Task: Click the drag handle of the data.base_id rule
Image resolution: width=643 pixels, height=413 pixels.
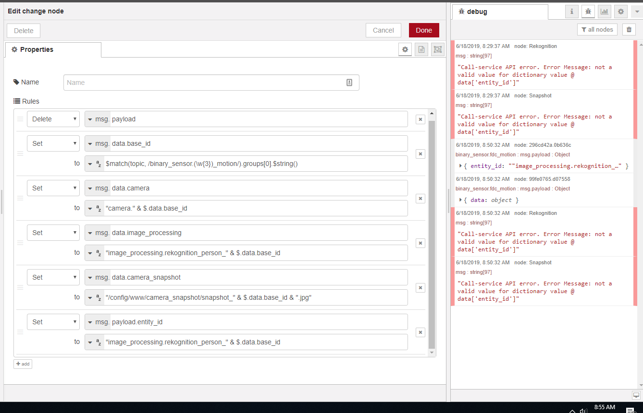Action: (x=20, y=153)
